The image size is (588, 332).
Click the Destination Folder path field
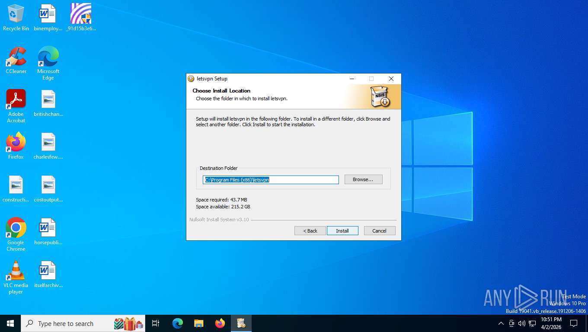click(271, 180)
